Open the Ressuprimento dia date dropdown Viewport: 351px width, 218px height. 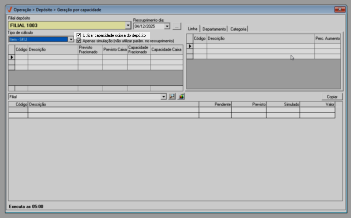click(167, 27)
